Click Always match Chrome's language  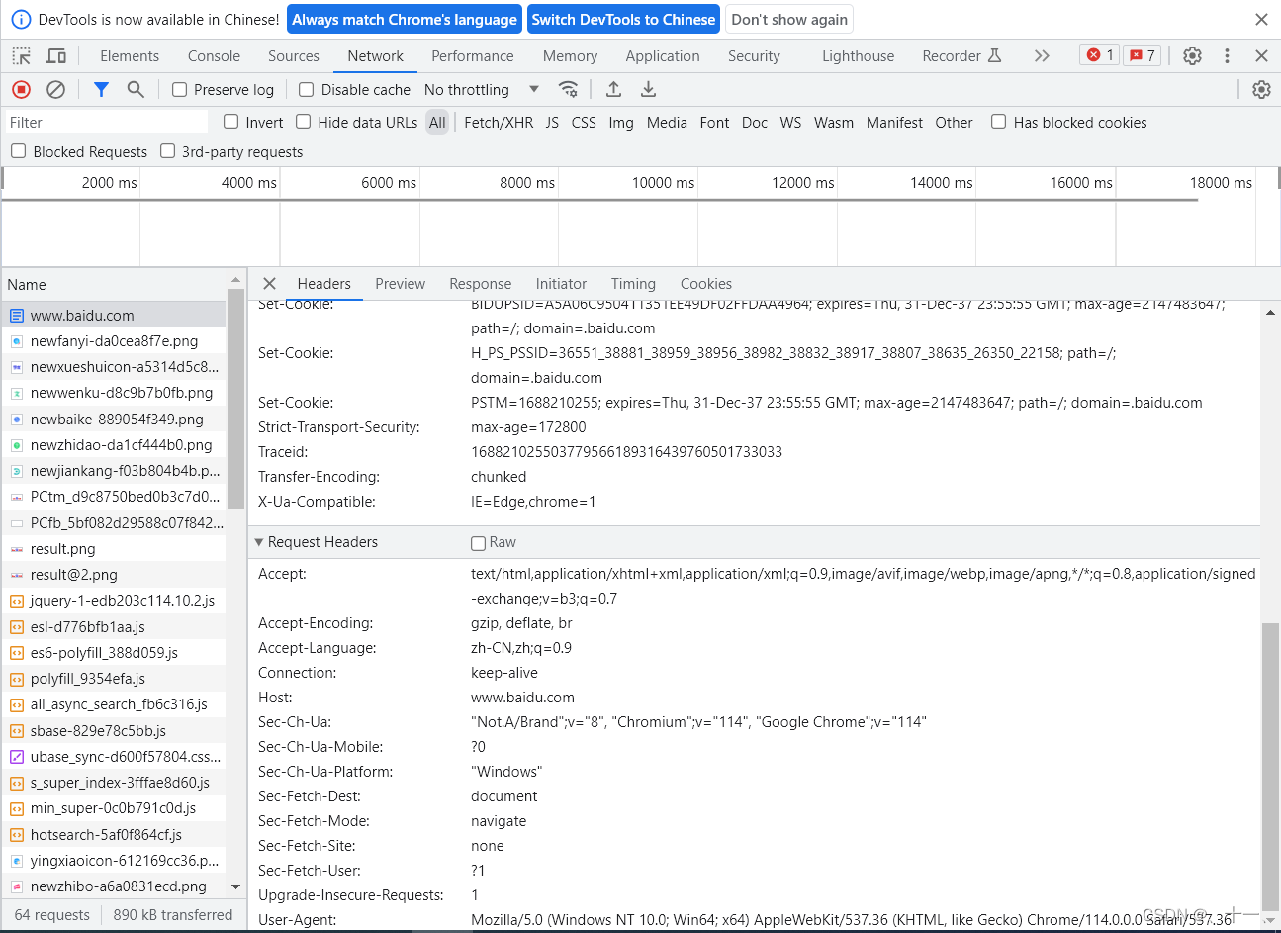click(405, 20)
